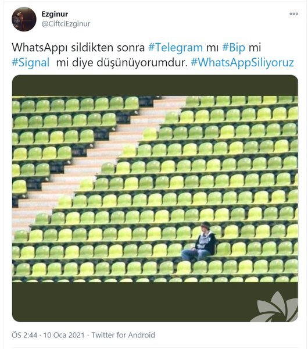Viewport: 308px width, 349px height.
Task: Click the tweet text about WhatsApp
Action: pyautogui.click(x=153, y=55)
